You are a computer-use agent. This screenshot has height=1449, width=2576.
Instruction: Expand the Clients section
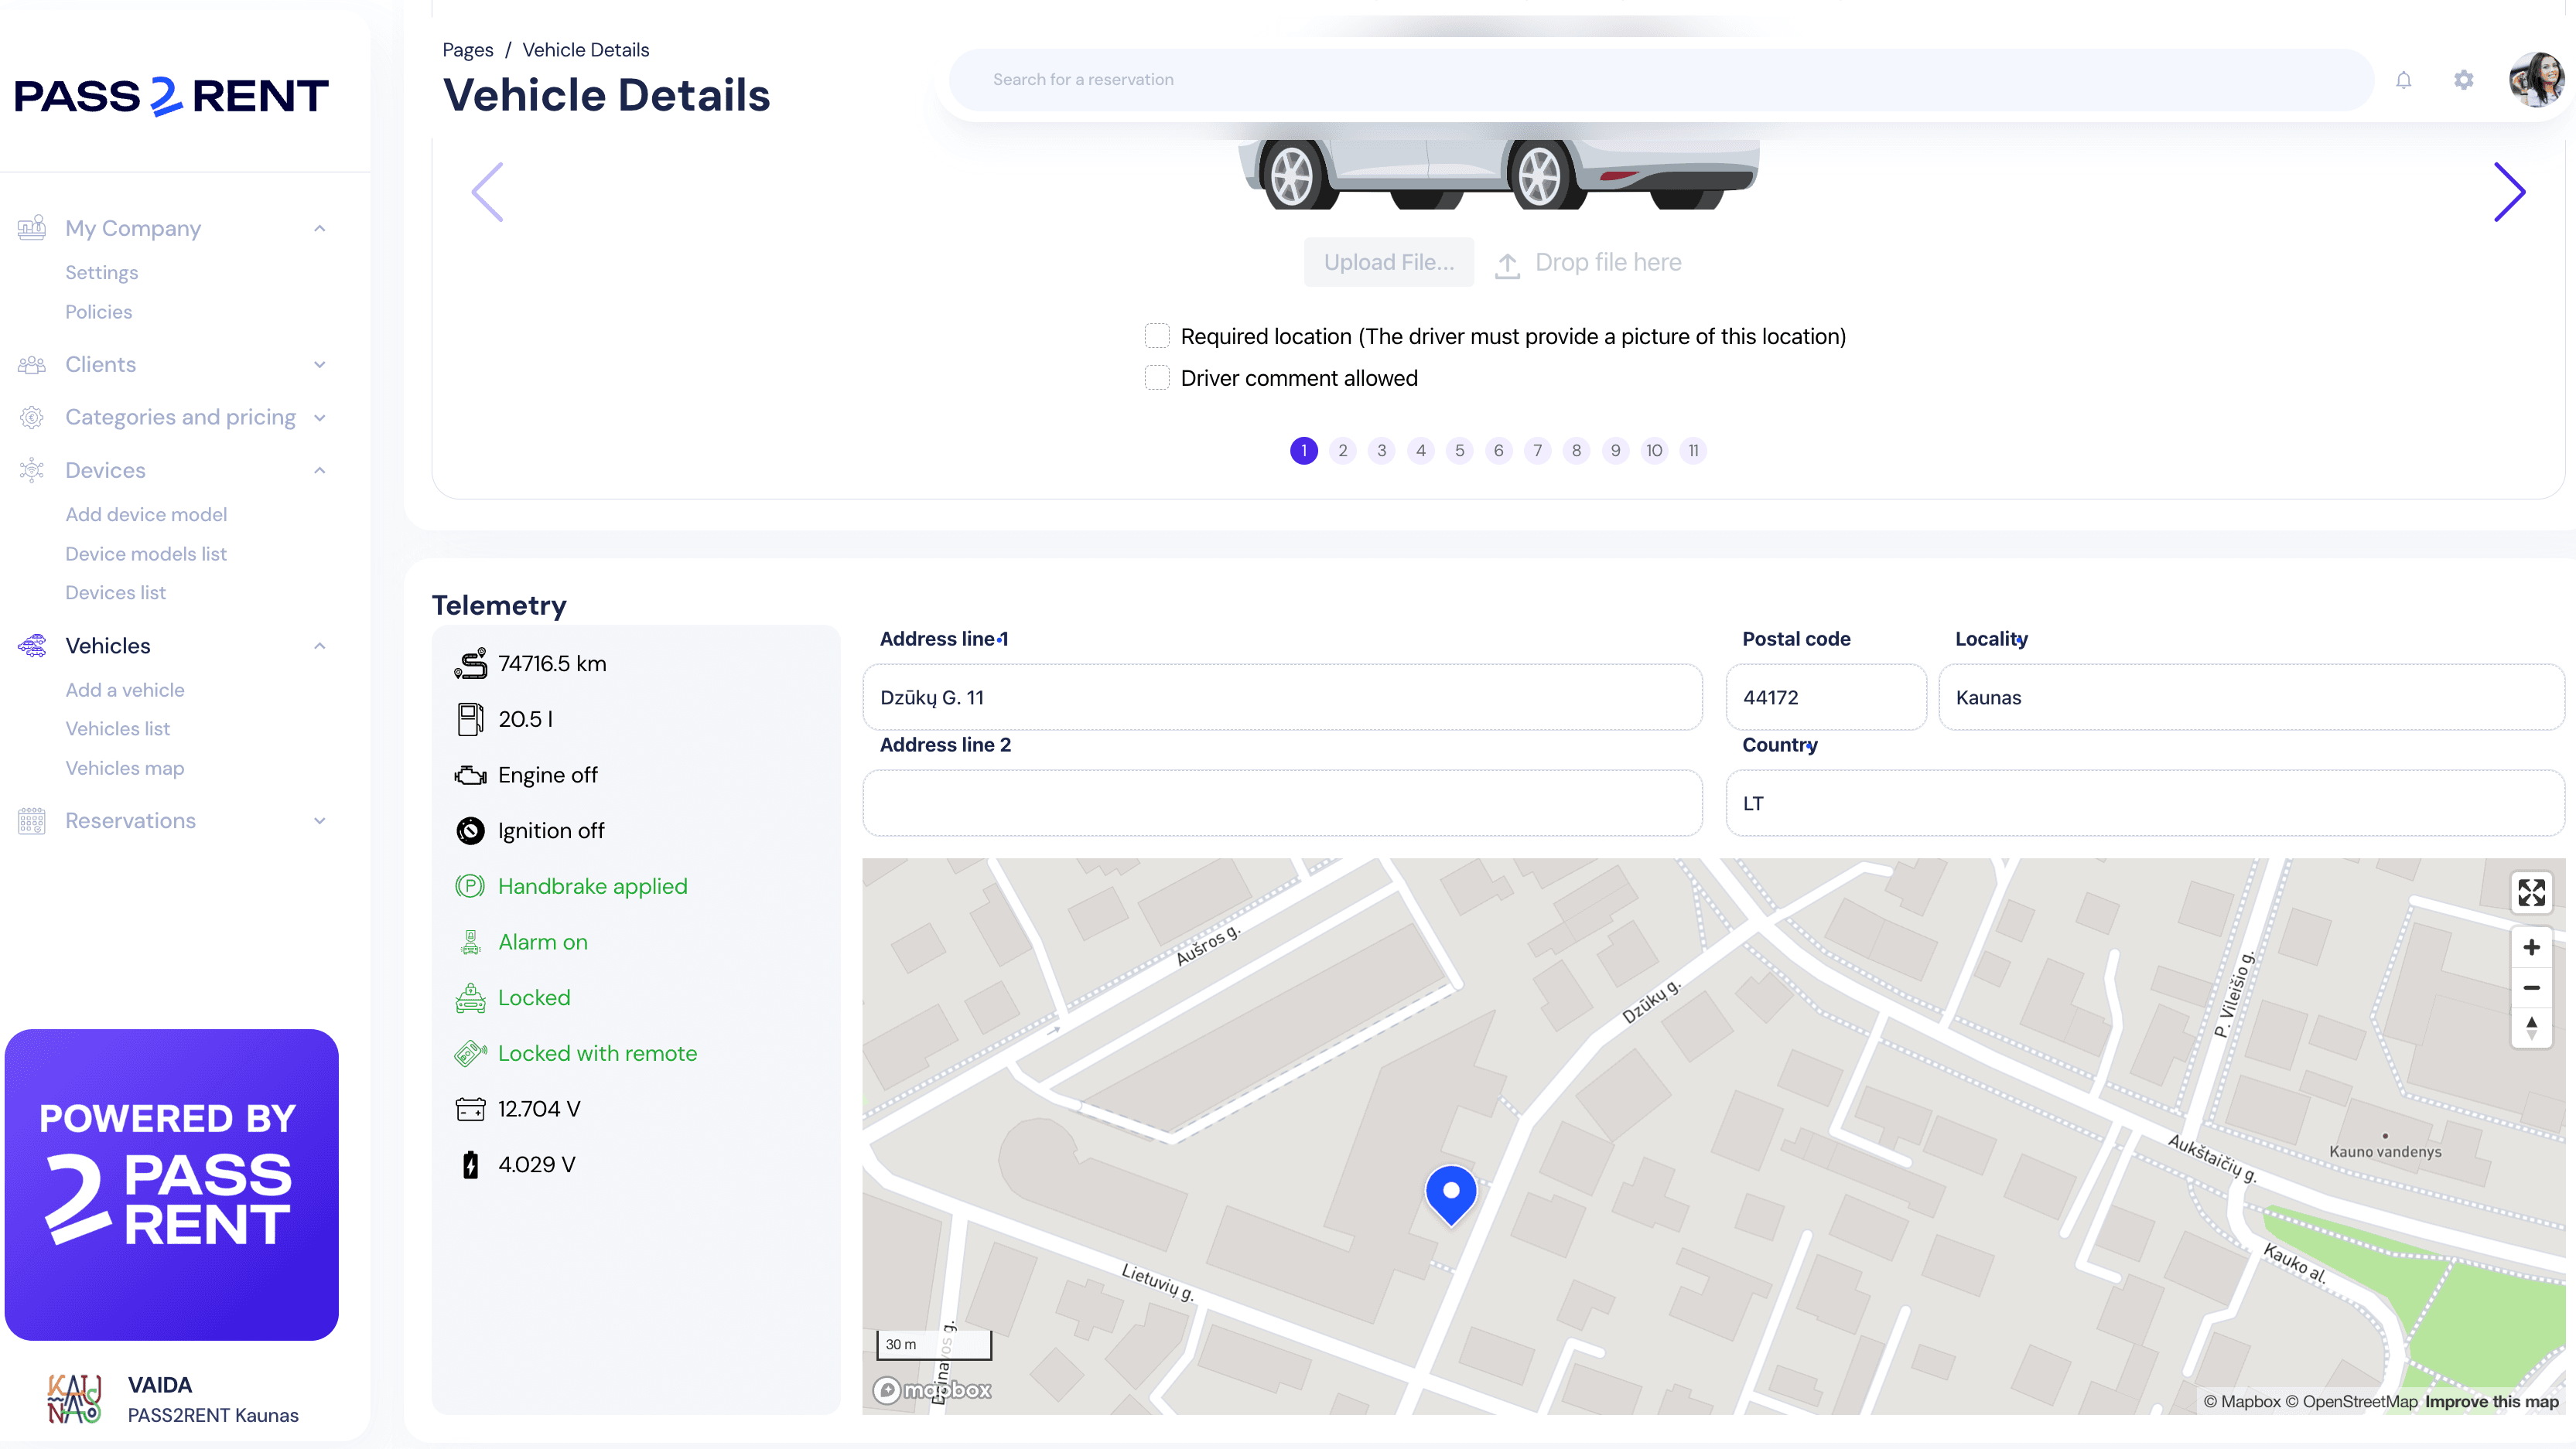(319, 363)
